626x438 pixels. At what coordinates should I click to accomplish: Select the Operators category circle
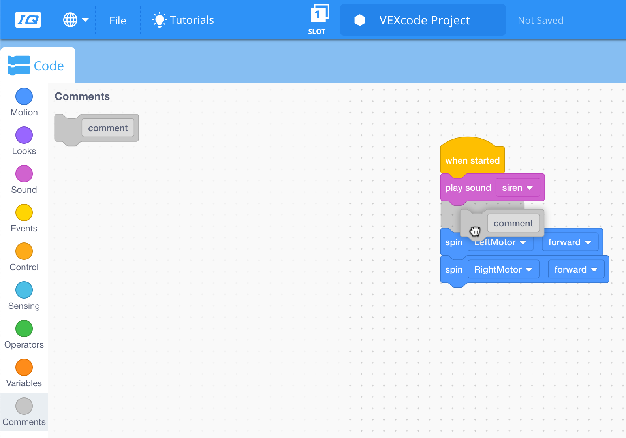(24, 329)
